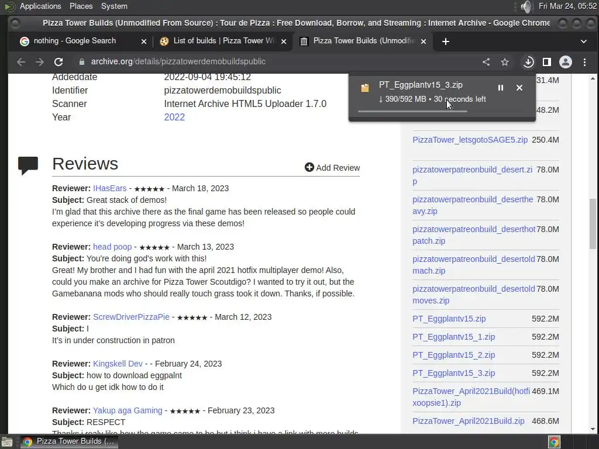
Task: Open reviewer Yakup aga Gaming profile
Action: click(128, 410)
